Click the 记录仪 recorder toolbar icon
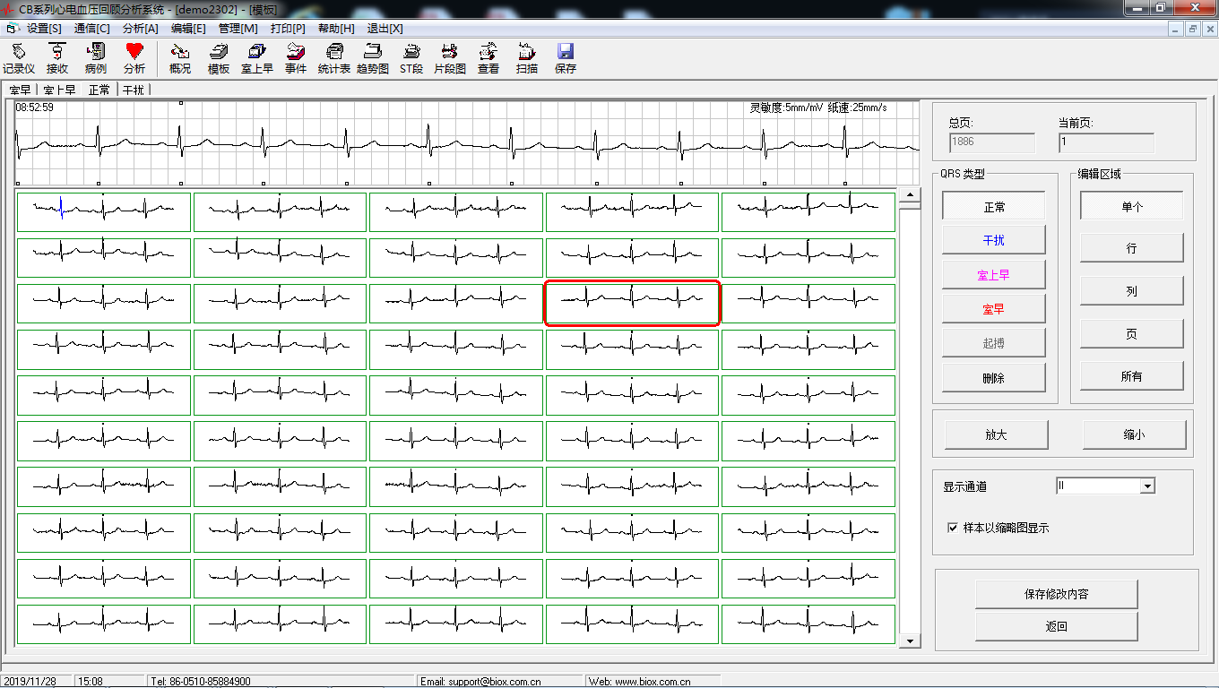The image size is (1219, 688). pos(19,57)
